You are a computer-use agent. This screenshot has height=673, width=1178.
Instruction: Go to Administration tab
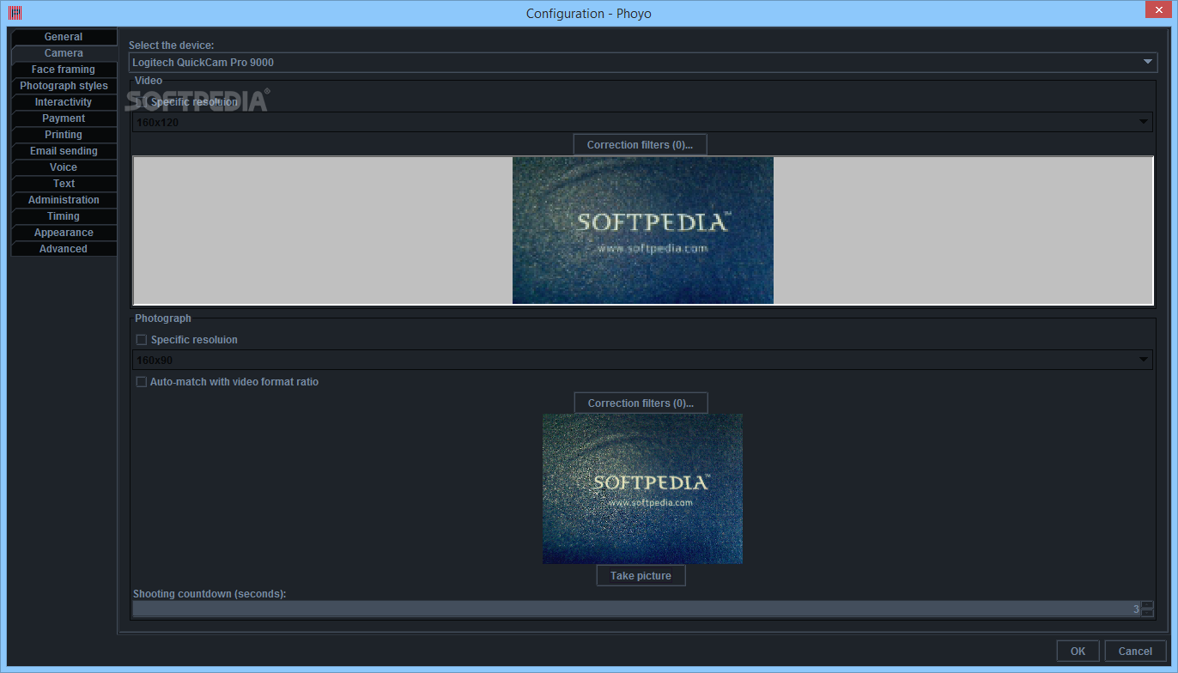pos(64,200)
